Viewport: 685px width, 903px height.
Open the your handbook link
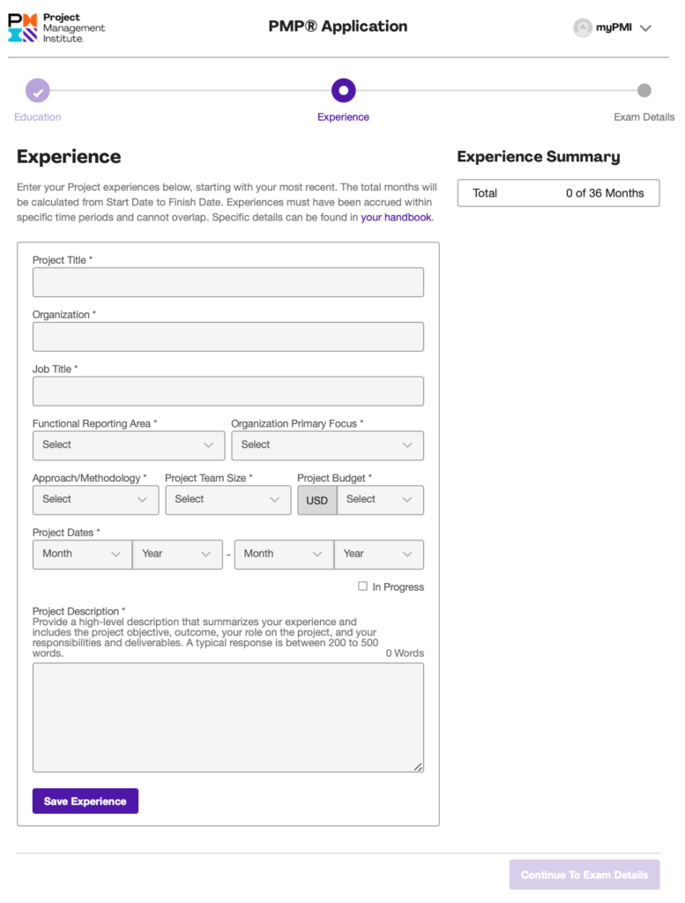396,217
